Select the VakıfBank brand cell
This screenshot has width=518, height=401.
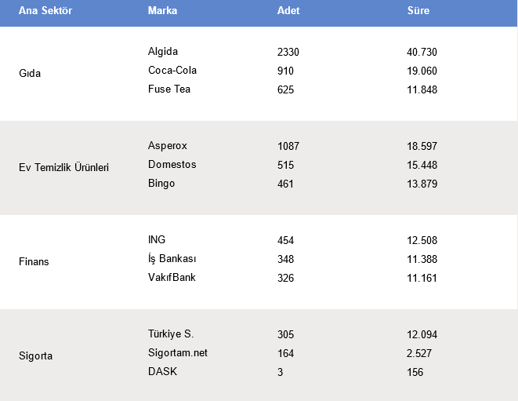pos(172,277)
